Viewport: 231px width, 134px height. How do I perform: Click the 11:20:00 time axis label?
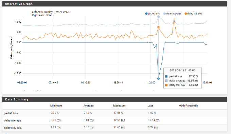[x=150, y=82]
